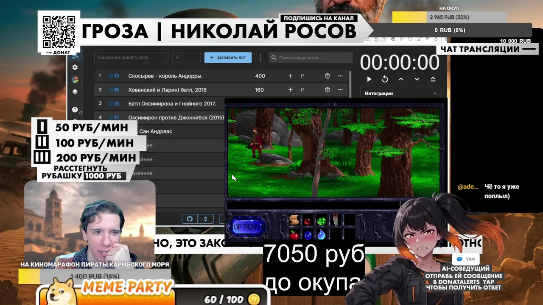
Task: Delete the Хованский и Ларин lot
Action: pyautogui.click(x=327, y=90)
